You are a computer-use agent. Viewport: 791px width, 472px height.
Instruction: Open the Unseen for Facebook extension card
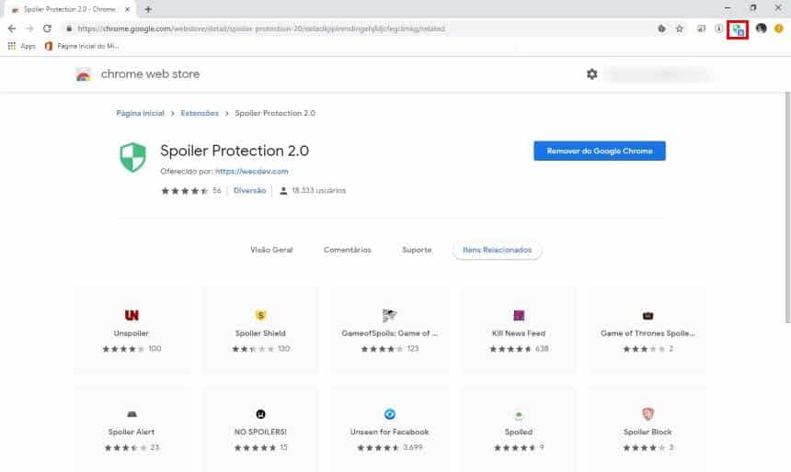point(389,429)
